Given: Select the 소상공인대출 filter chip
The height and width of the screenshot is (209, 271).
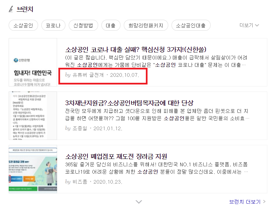Looking at the screenshot, I should coord(190,25).
